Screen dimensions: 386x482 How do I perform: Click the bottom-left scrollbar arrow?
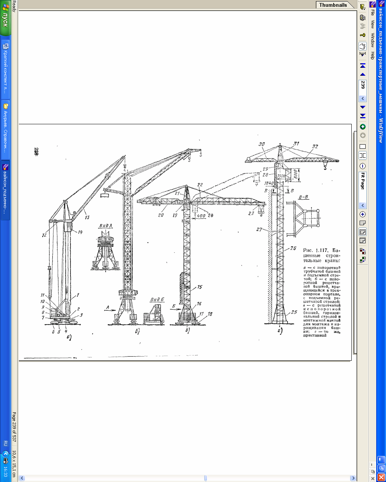[22, 478]
